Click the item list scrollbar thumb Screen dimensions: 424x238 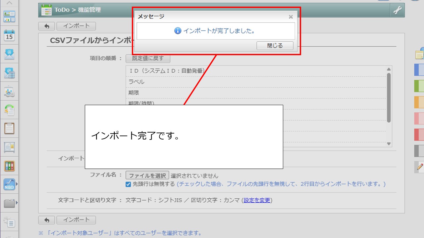[389, 98]
